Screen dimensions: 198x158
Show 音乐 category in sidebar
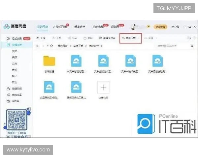click(15, 70)
